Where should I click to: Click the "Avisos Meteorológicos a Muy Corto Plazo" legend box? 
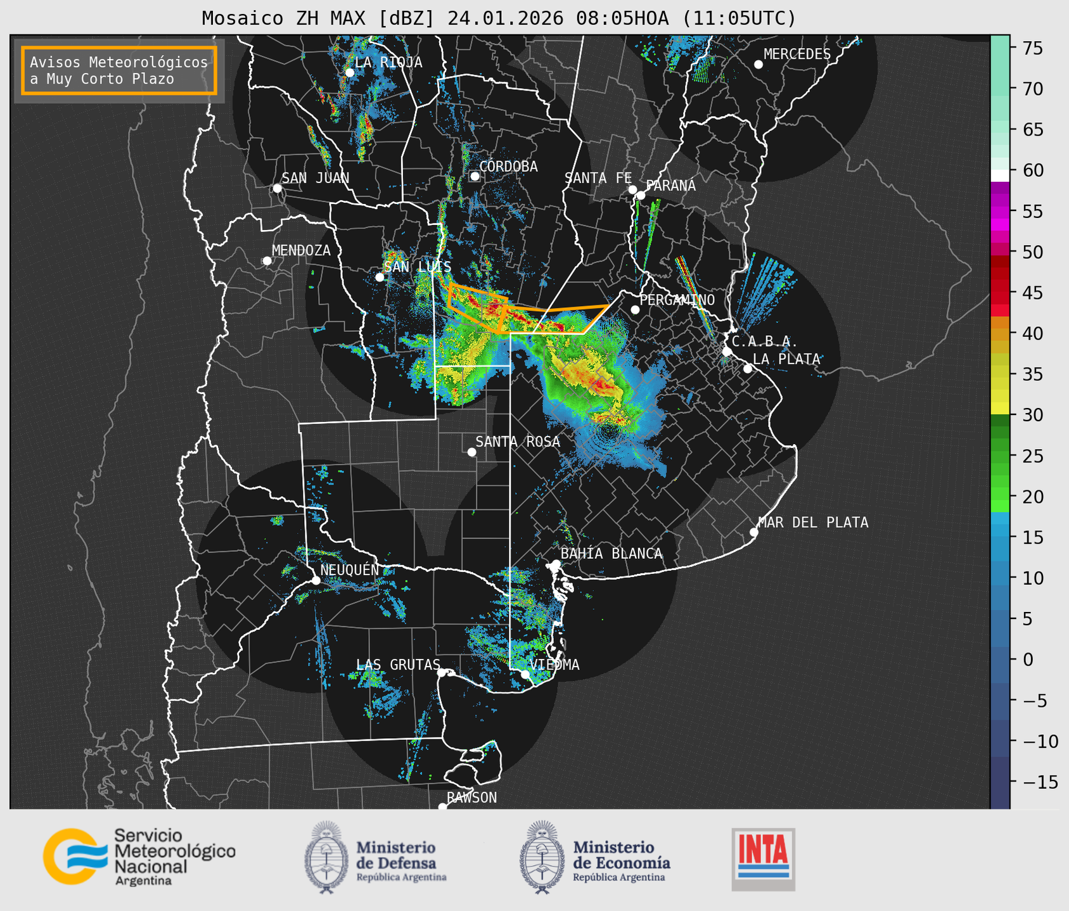[x=119, y=70]
